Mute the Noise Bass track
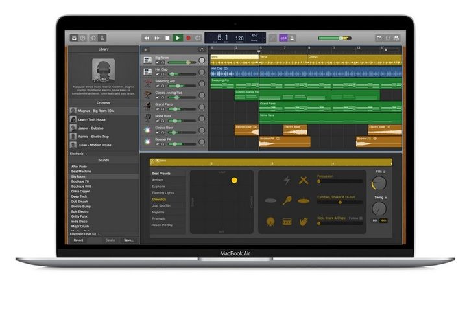Screen dimensions: 467x311 (158, 121)
